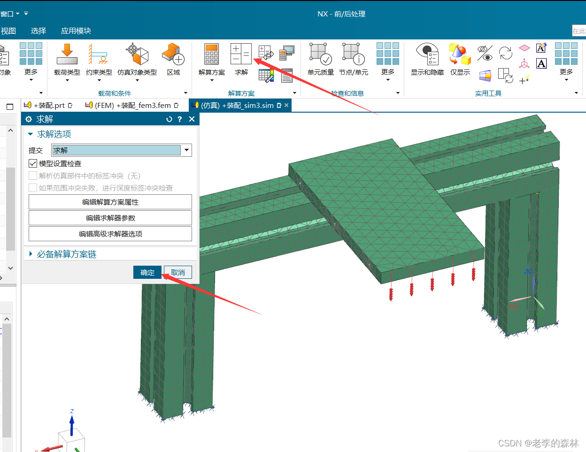Screen dimensions: 586x452
Task: Click the lower-left panel scroll up arrow
Action: coord(7,319)
